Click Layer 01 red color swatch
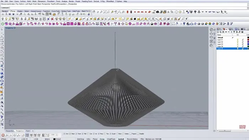249x140 pixels. point(248,40)
